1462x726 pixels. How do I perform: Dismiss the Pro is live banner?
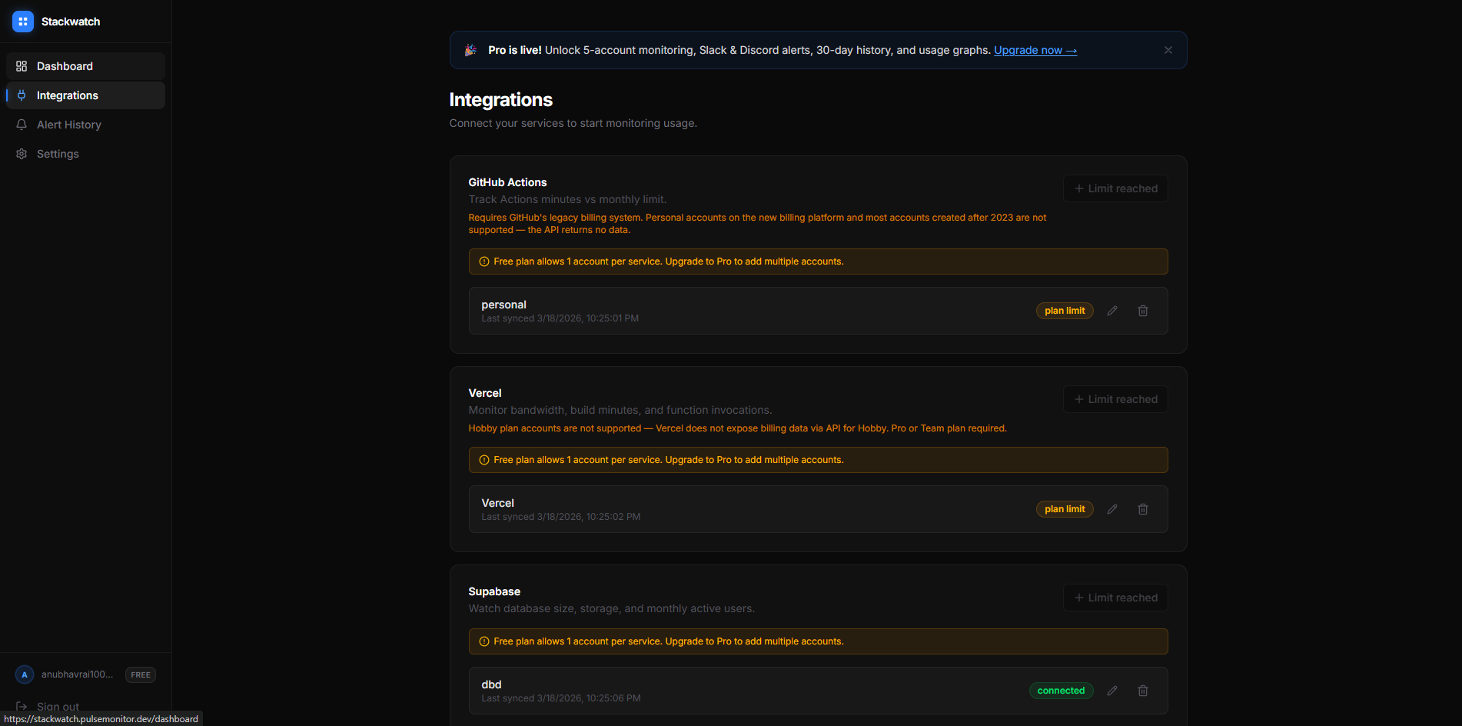1168,49
